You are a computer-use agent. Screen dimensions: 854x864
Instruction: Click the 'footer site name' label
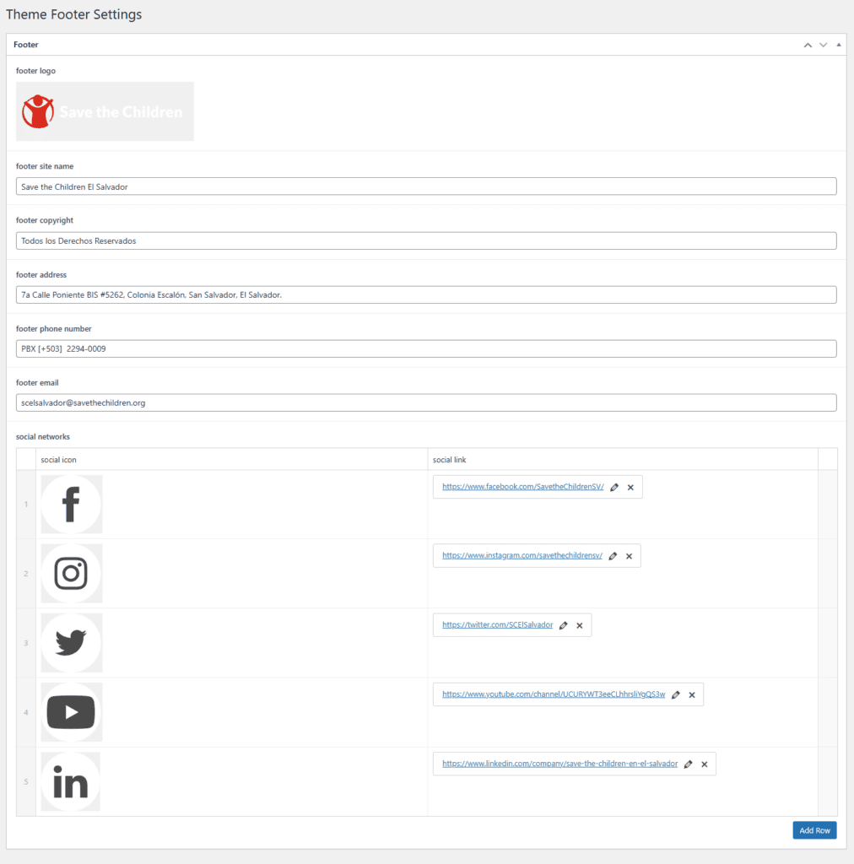pos(45,166)
